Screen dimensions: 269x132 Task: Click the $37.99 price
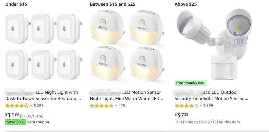pos(182,115)
